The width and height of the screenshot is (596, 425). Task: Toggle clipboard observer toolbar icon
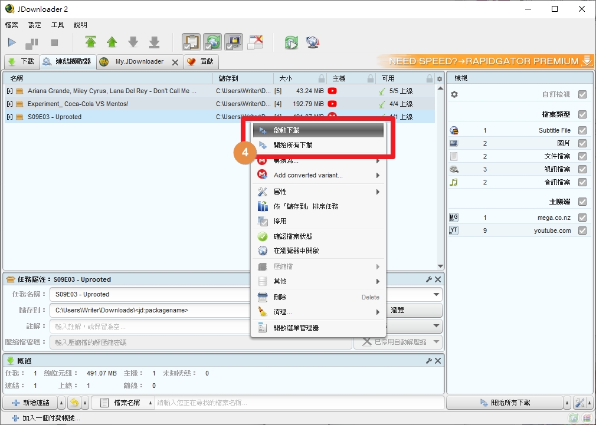click(x=191, y=42)
